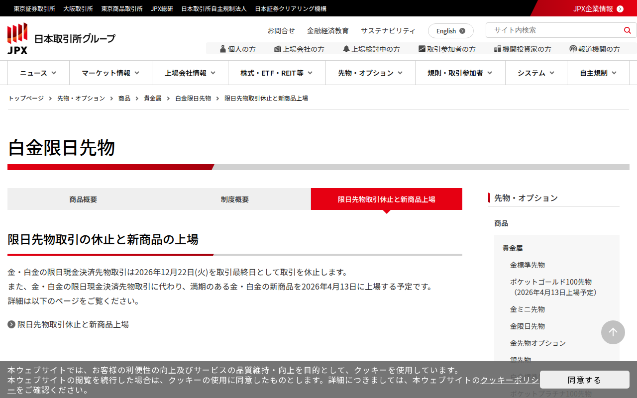Open the クッキーポリシー link
The image size is (637, 398).
tap(510, 380)
